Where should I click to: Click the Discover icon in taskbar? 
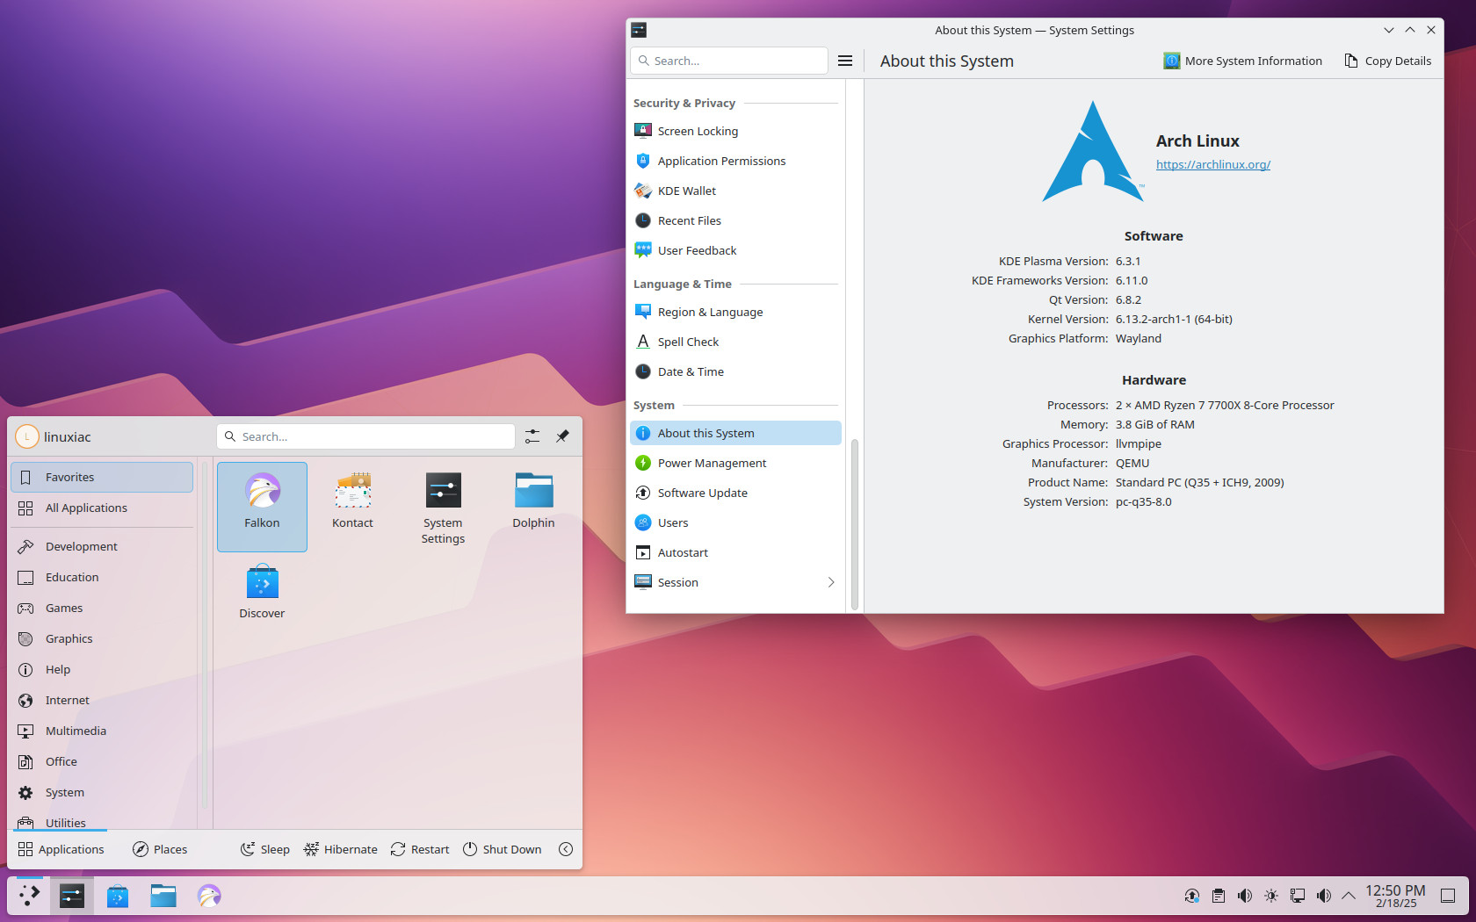118,896
